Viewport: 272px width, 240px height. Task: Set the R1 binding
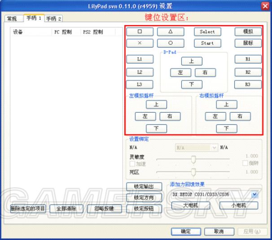point(248,59)
